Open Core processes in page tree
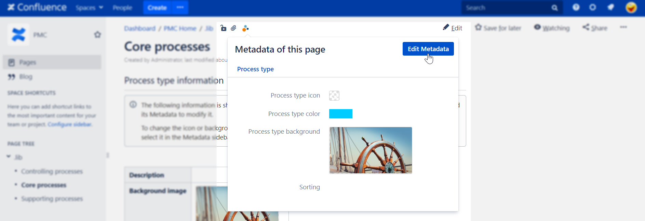This screenshot has height=221, width=645. click(44, 185)
